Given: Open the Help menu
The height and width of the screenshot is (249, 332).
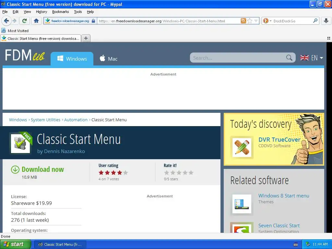Looking at the screenshot, I should click(x=90, y=12).
